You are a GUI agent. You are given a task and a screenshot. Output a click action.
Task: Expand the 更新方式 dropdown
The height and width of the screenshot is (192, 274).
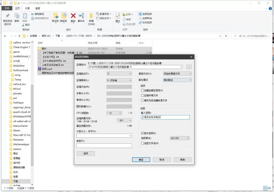177,74
